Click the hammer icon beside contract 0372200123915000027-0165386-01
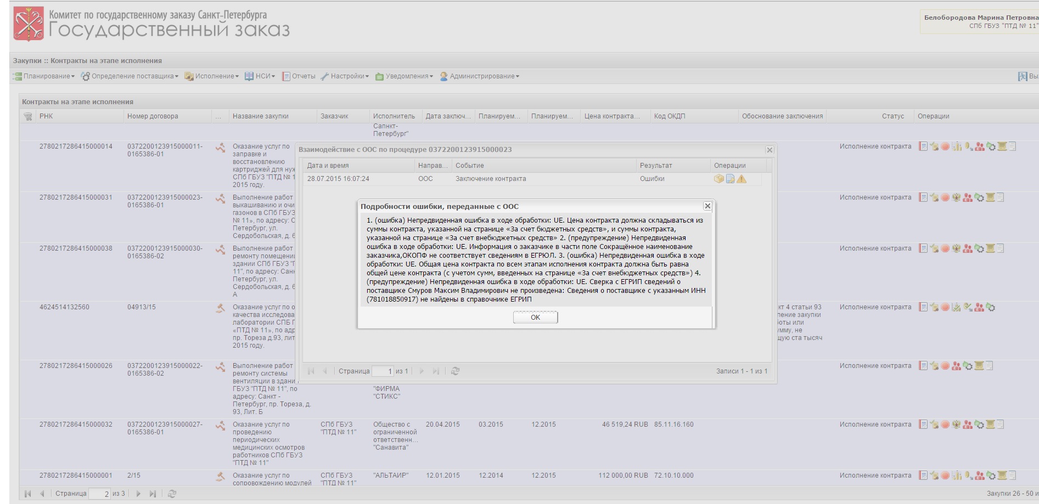This screenshot has width=1039, height=504. coord(220,425)
